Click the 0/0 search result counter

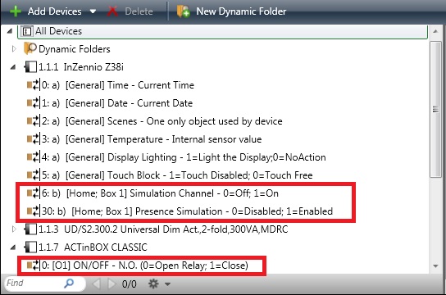[x=130, y=284]
